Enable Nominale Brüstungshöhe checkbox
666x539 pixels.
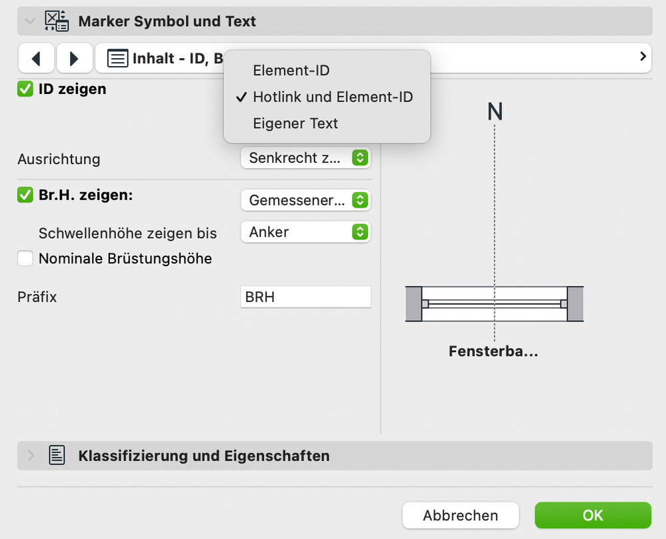click(x=25, y=258)
